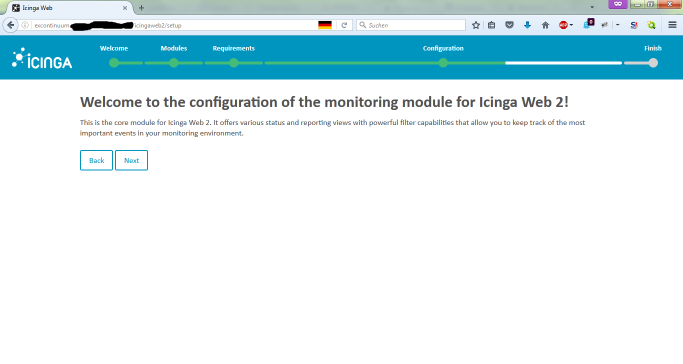Viewport: 683px width, 364px height.
Task: Open the Ghostery ghost extension icon
Action: pyautogui.click(x=588, y=24)
